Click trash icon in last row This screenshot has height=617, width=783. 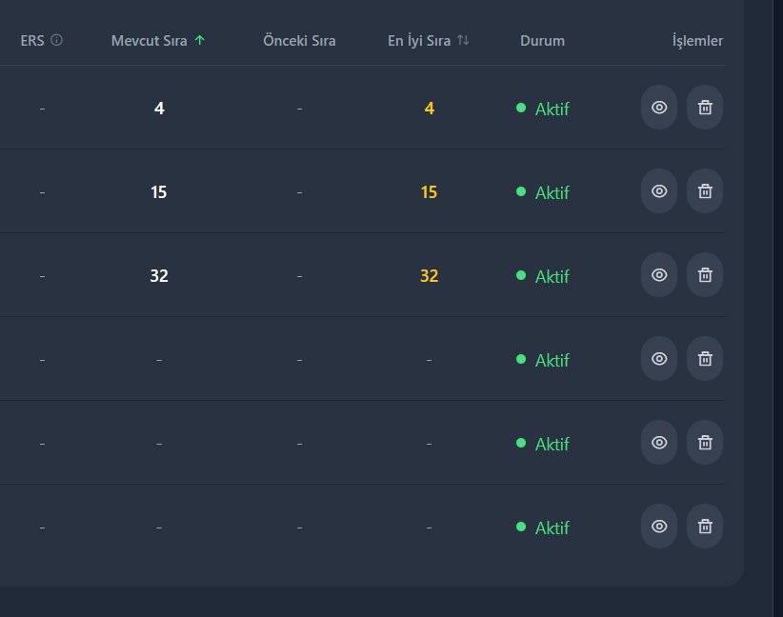point(705,527)
